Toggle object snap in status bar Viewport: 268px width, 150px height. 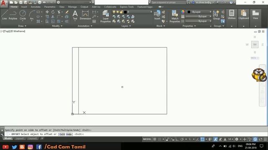coord(202,139)
